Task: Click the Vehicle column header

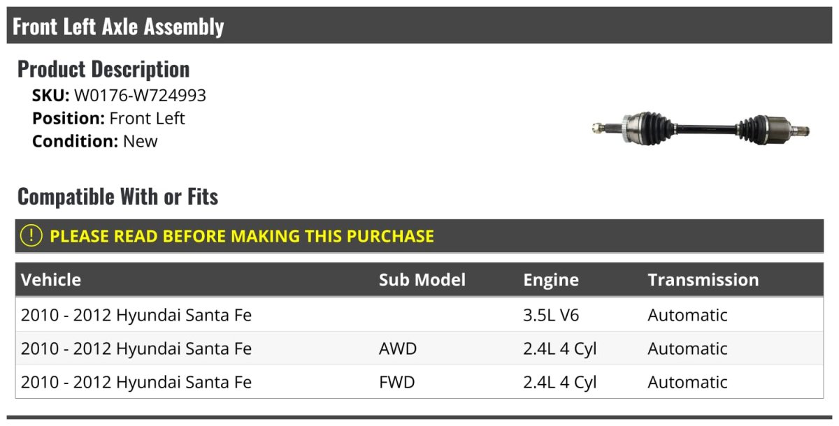Action: click(51, 280)
